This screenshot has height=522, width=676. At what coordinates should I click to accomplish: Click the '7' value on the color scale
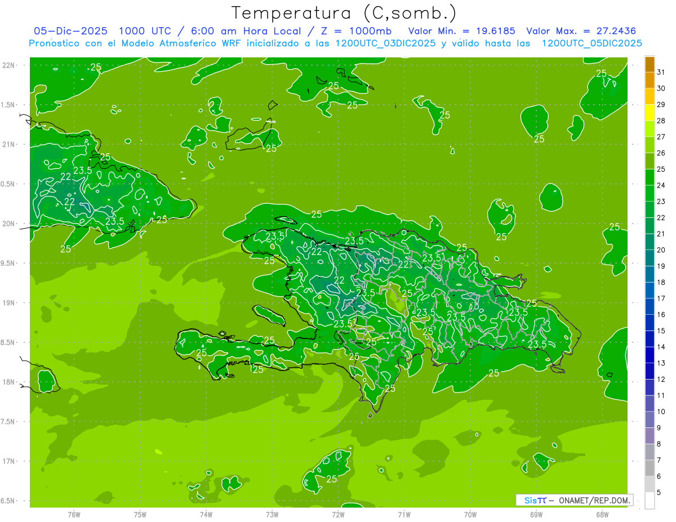click(x=659, y=460)
